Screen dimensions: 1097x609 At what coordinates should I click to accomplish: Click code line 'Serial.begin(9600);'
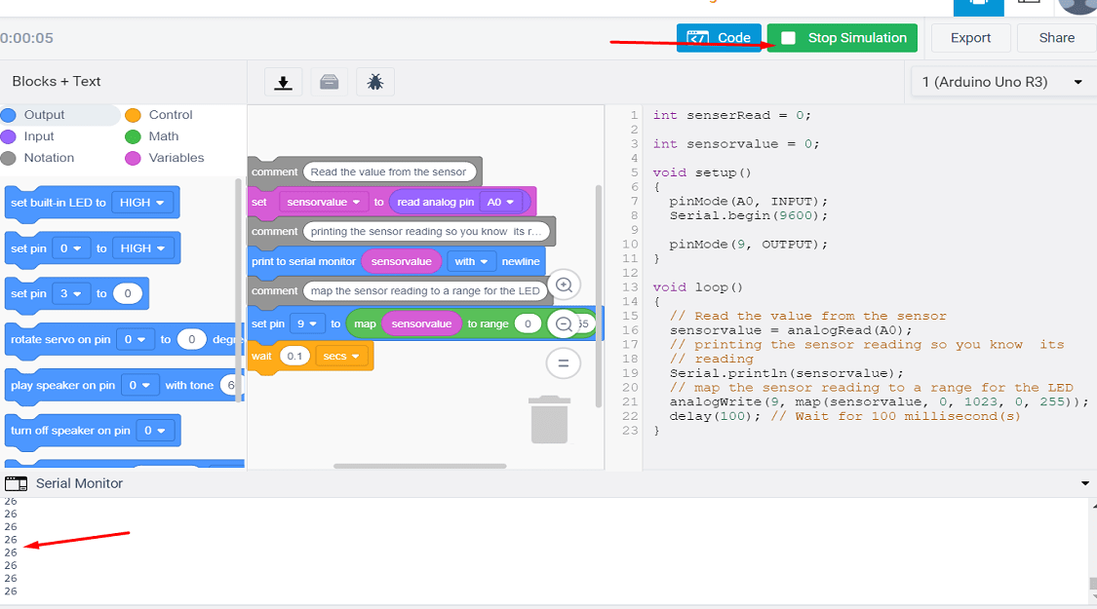pos(749,215)
